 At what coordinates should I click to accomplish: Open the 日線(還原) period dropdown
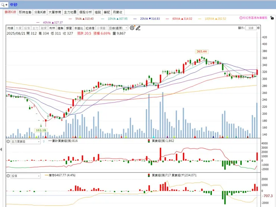coord(118,28)
